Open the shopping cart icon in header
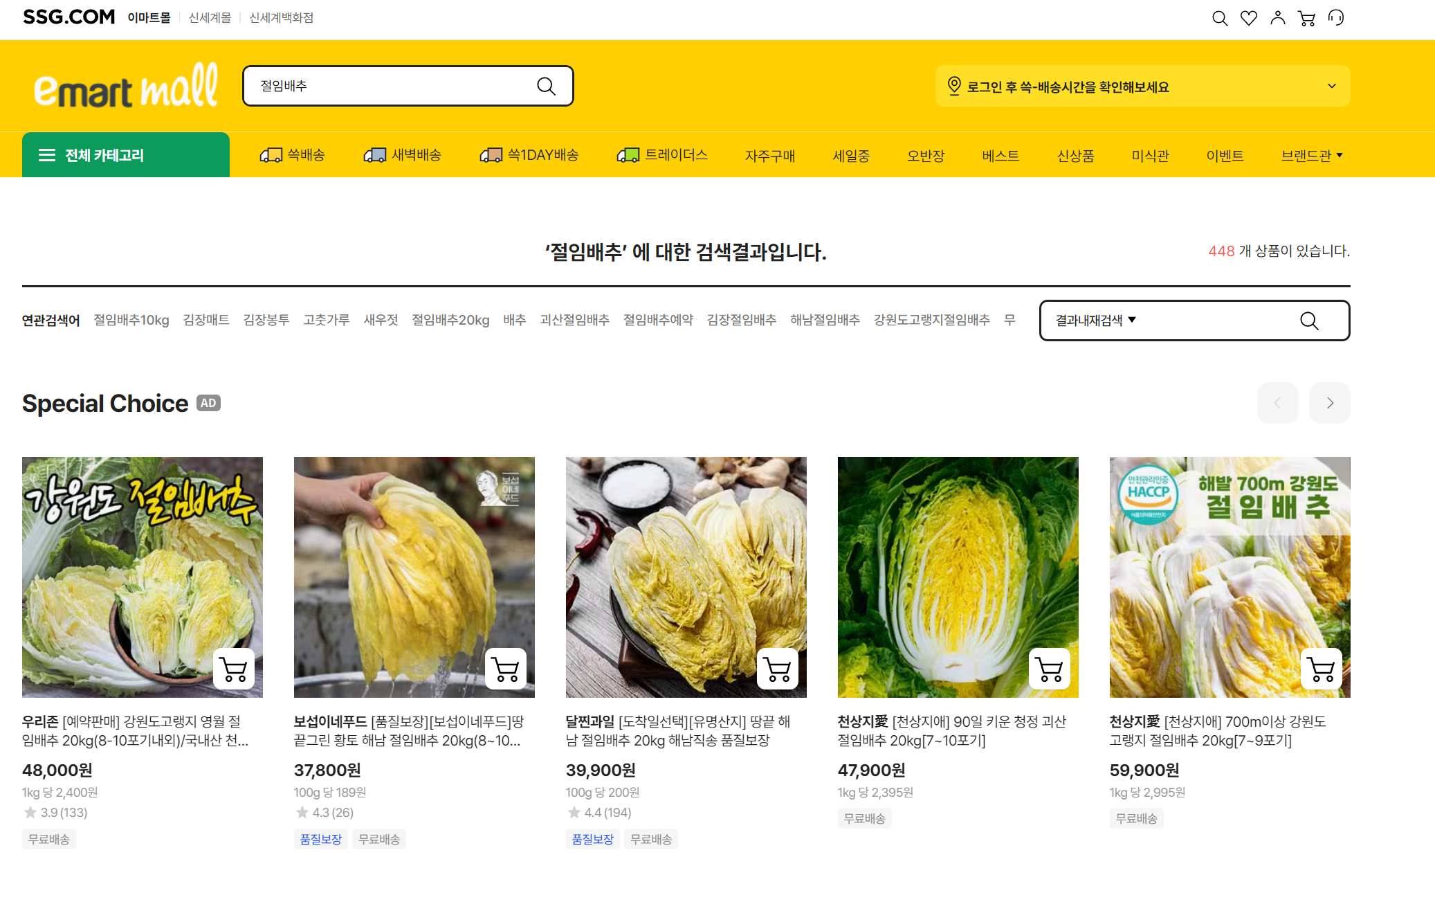 [1307, 18]
